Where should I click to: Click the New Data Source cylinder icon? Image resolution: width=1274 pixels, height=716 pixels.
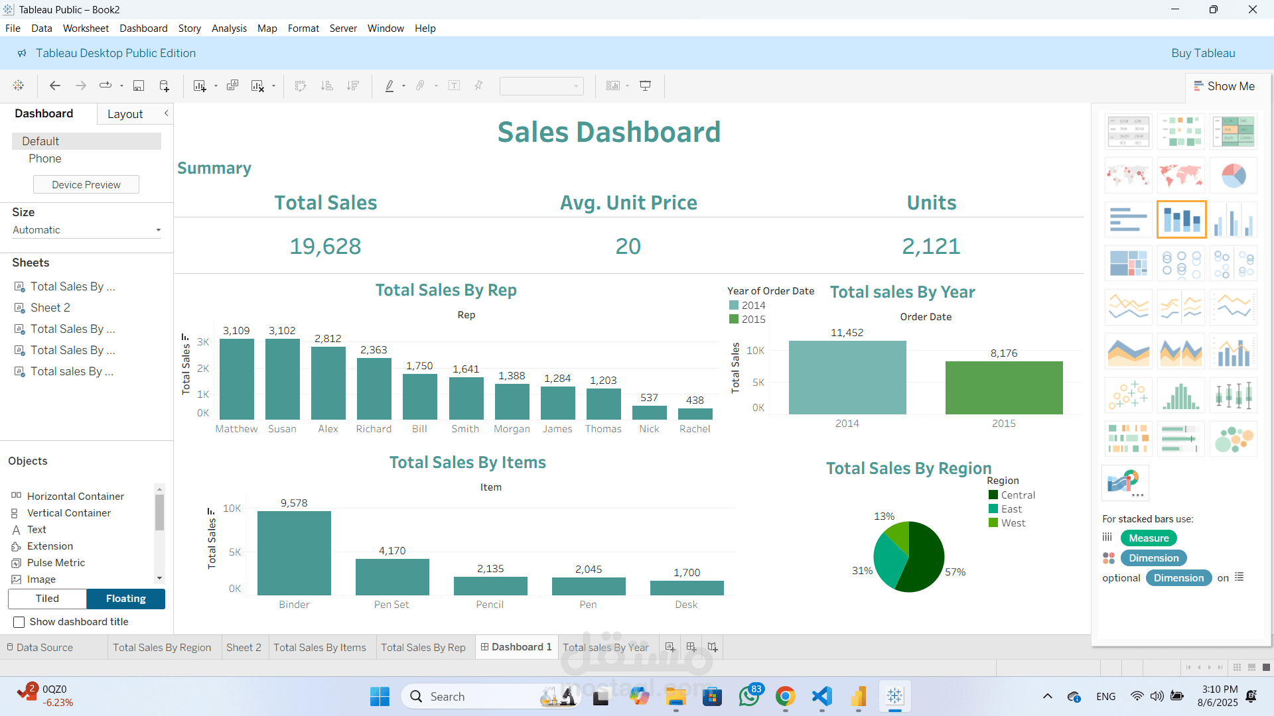pos(164,86)
